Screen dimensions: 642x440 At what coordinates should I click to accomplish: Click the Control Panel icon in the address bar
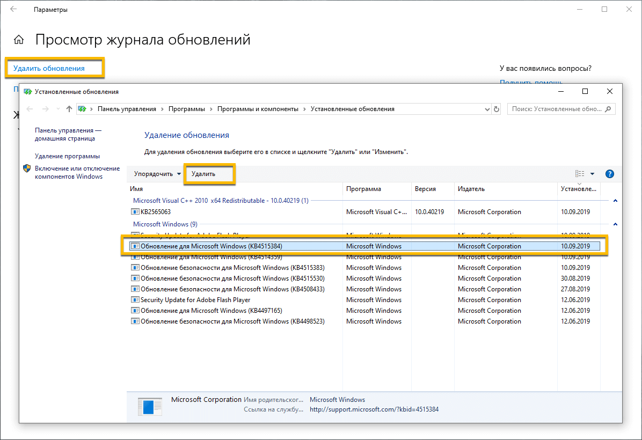point(82,108)
